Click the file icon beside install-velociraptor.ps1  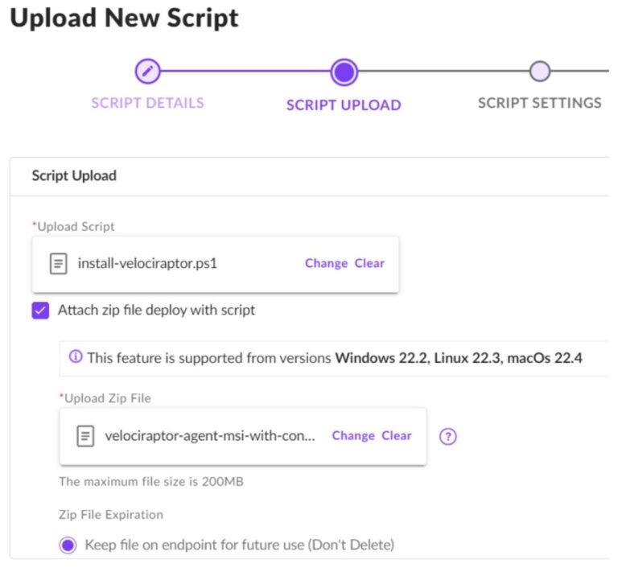[59, 263]
